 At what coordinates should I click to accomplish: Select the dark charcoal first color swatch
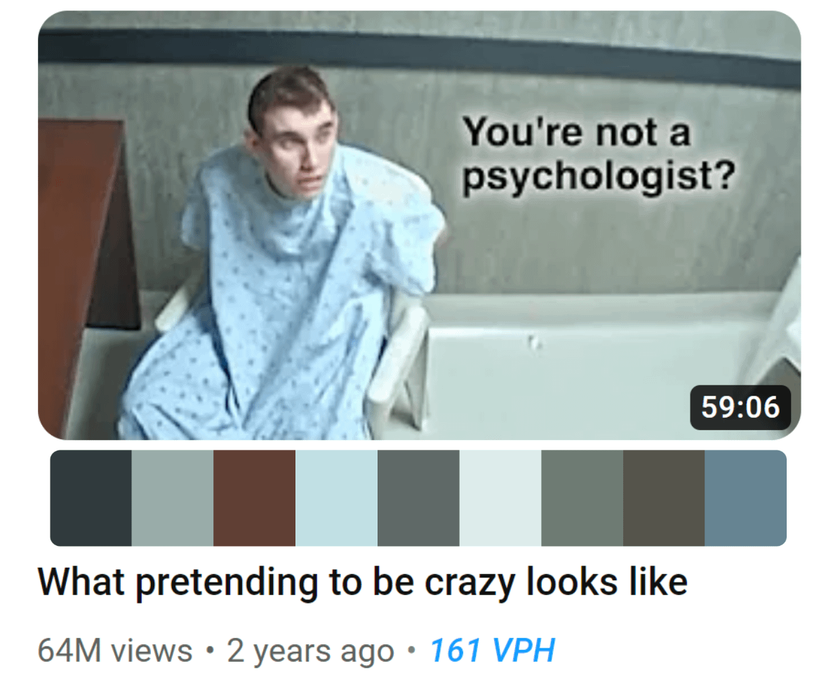coord(91,498)
